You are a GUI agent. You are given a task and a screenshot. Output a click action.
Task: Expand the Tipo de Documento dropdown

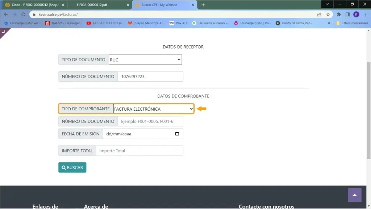tap(145, 60)
